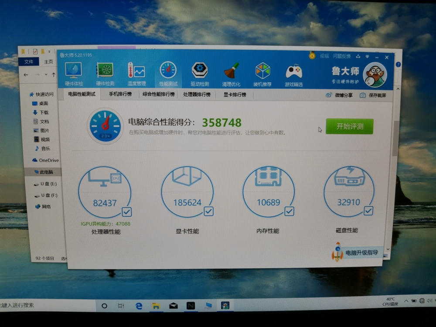Select 桌面 in Explorer sidebar
The image size is (436, 327).
pyautogui.click(x=40, y=103)
